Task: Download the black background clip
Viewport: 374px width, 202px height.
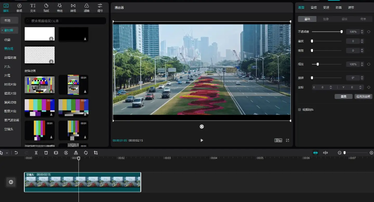Action: 85,39
